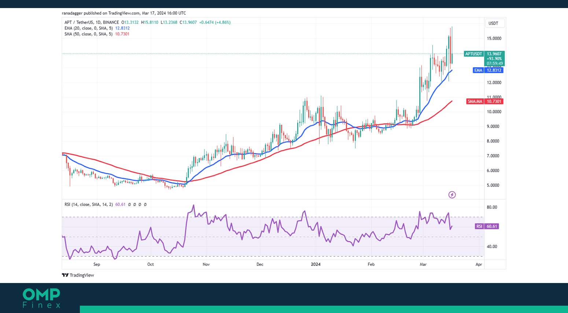Click the OMP Finex logo
Screen dimensions: 568x313
[41, 298]
